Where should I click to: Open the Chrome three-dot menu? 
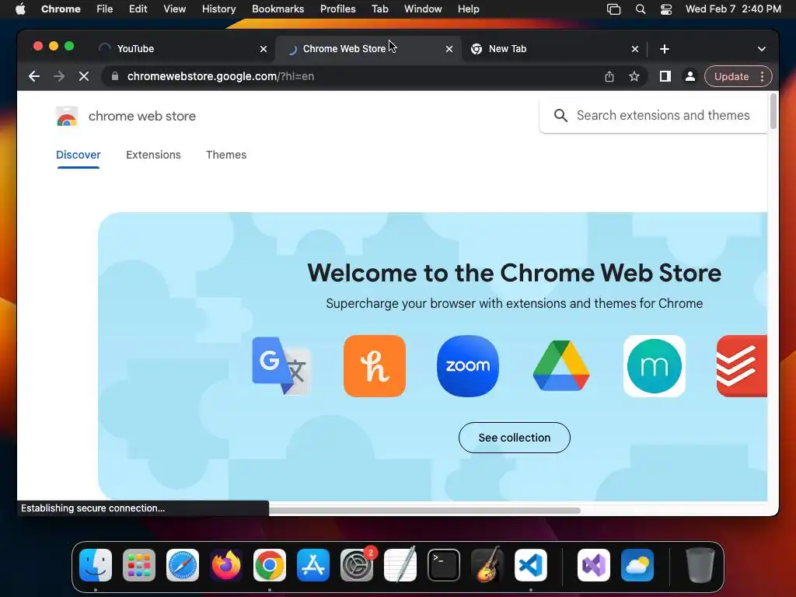click(762, 76)
